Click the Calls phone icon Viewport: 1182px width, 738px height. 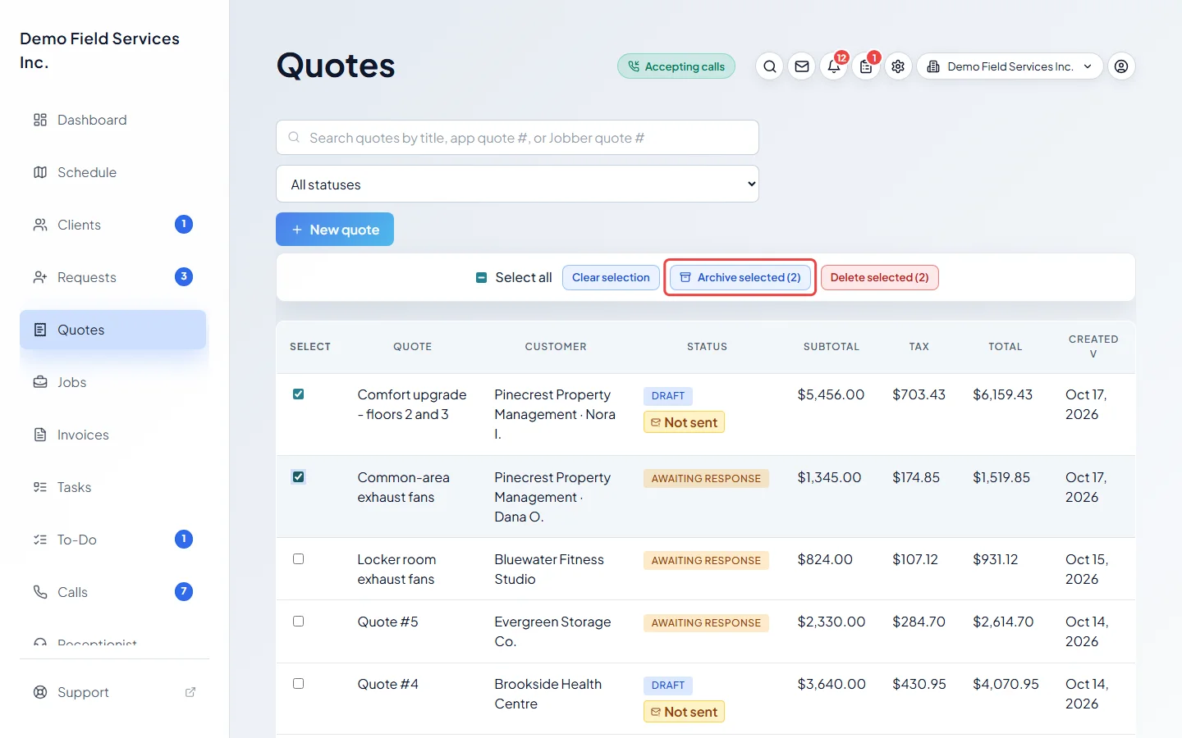[40, 592]
